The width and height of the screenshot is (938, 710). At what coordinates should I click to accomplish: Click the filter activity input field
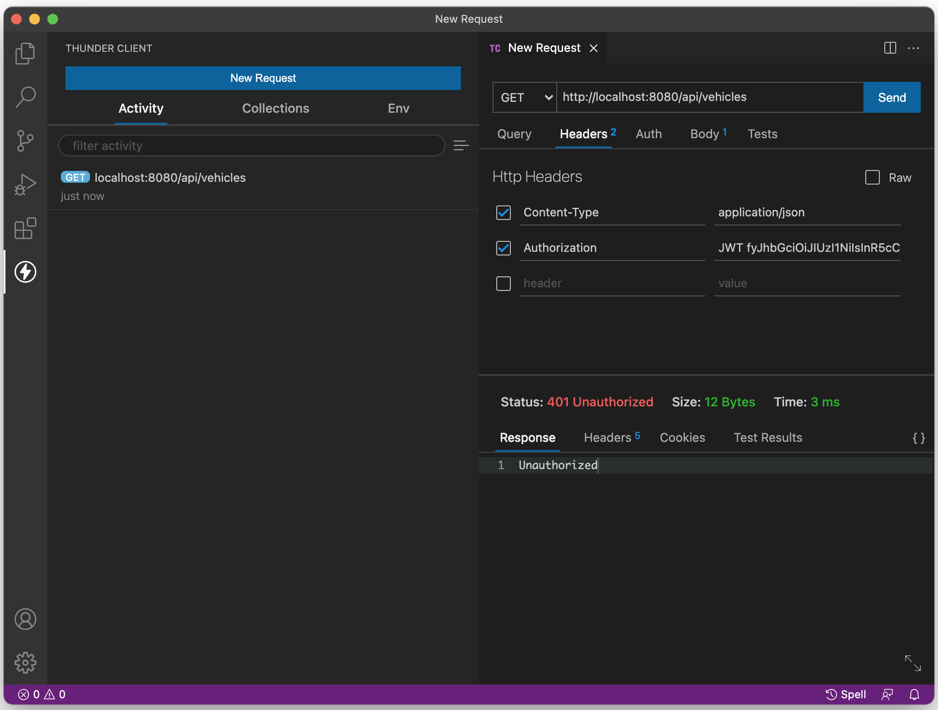click(x=251, y=145)
